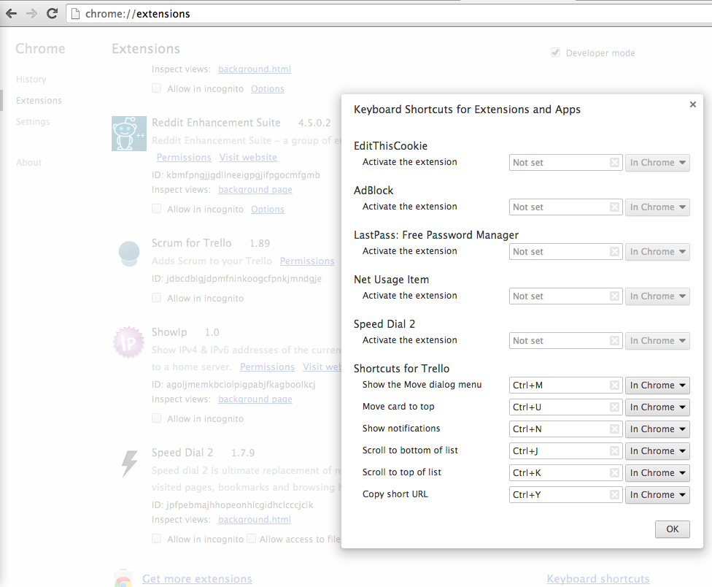Toggle the Developer mode checkbox
The image size is (712, 587).
pos(555,53)
